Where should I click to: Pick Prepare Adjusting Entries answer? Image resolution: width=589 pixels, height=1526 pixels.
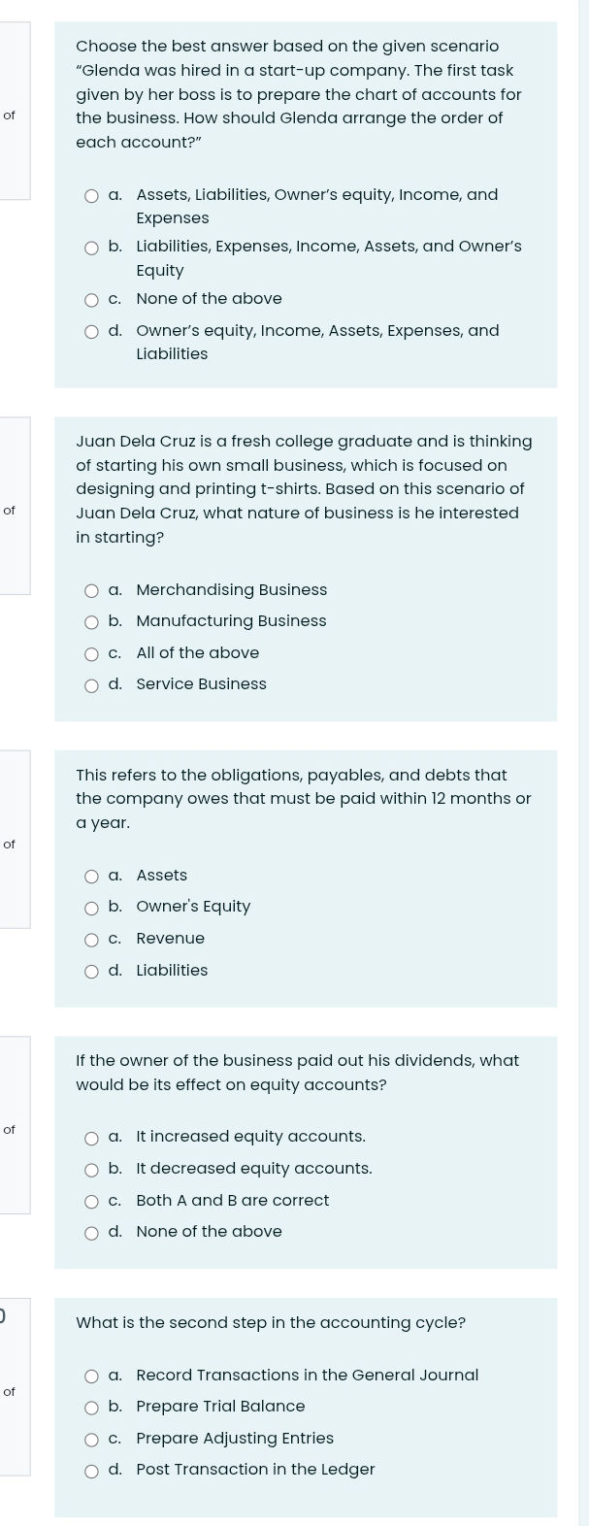91,1440
